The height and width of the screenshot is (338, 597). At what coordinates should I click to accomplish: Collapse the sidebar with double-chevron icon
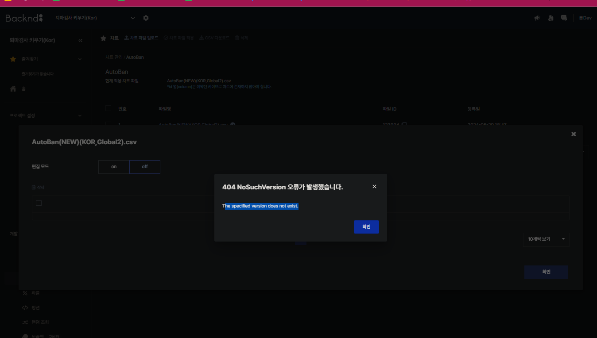80,40
